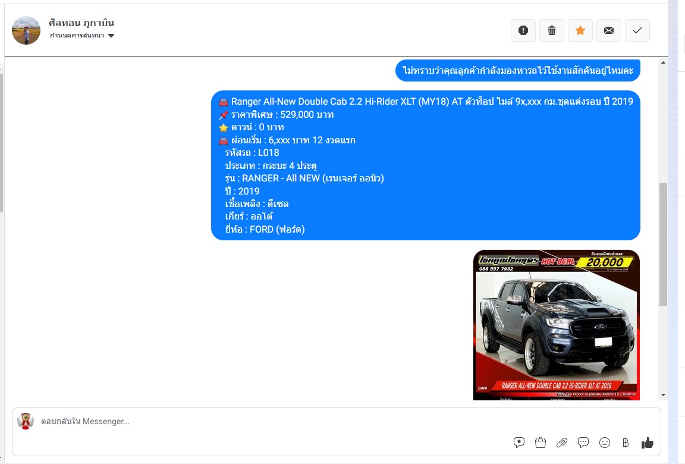Image resolution: width=685 pixels, height=464 pixels.
Task: Mark conversation unread with envelope icon
Action: point(608,30)
